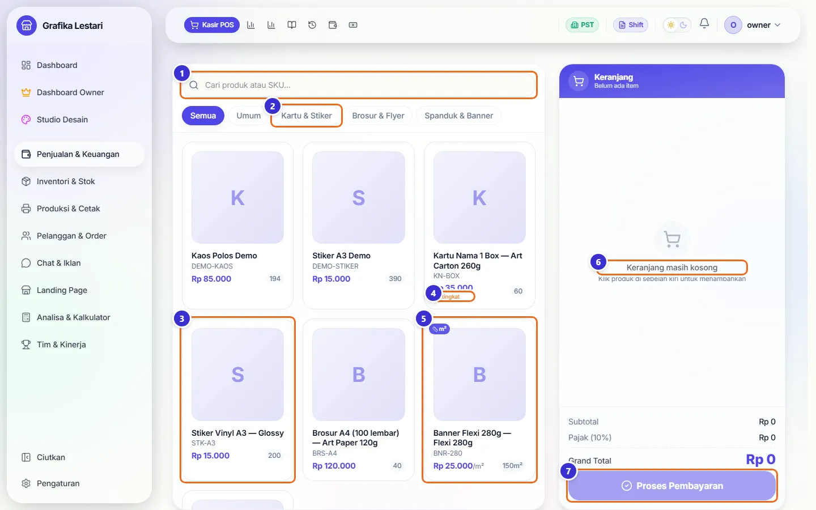
Task: Add Kaos Polos Demo to cart
Action: pyautogui.click(x=237, y=225)
